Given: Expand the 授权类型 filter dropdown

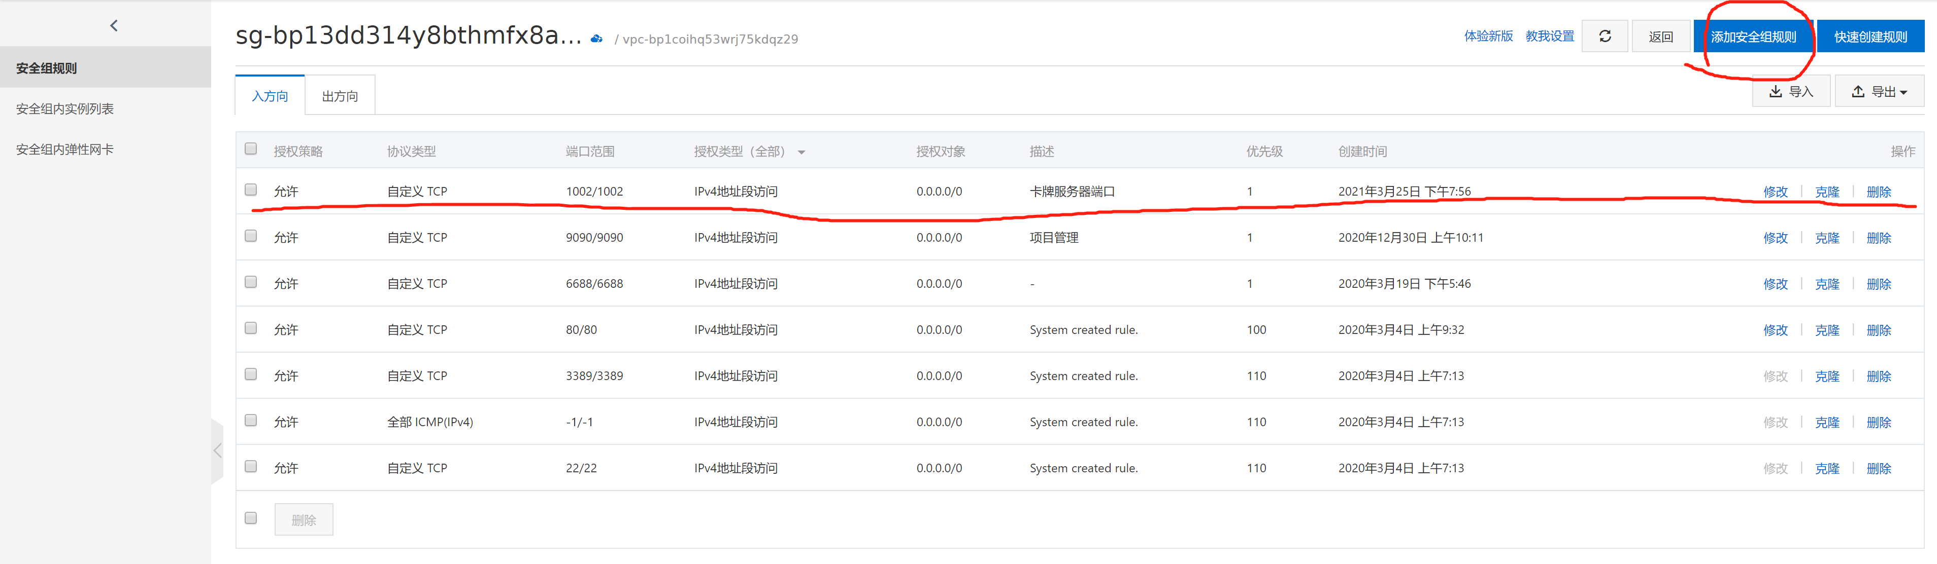Looking at the screenshot, I should point(801,153).
